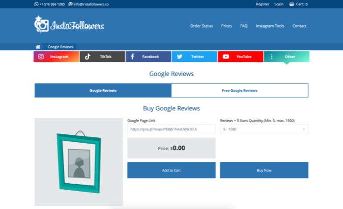The height and width of the screenshot is (209, 343).
Task: Click the Login link
Action: [279, 4]
